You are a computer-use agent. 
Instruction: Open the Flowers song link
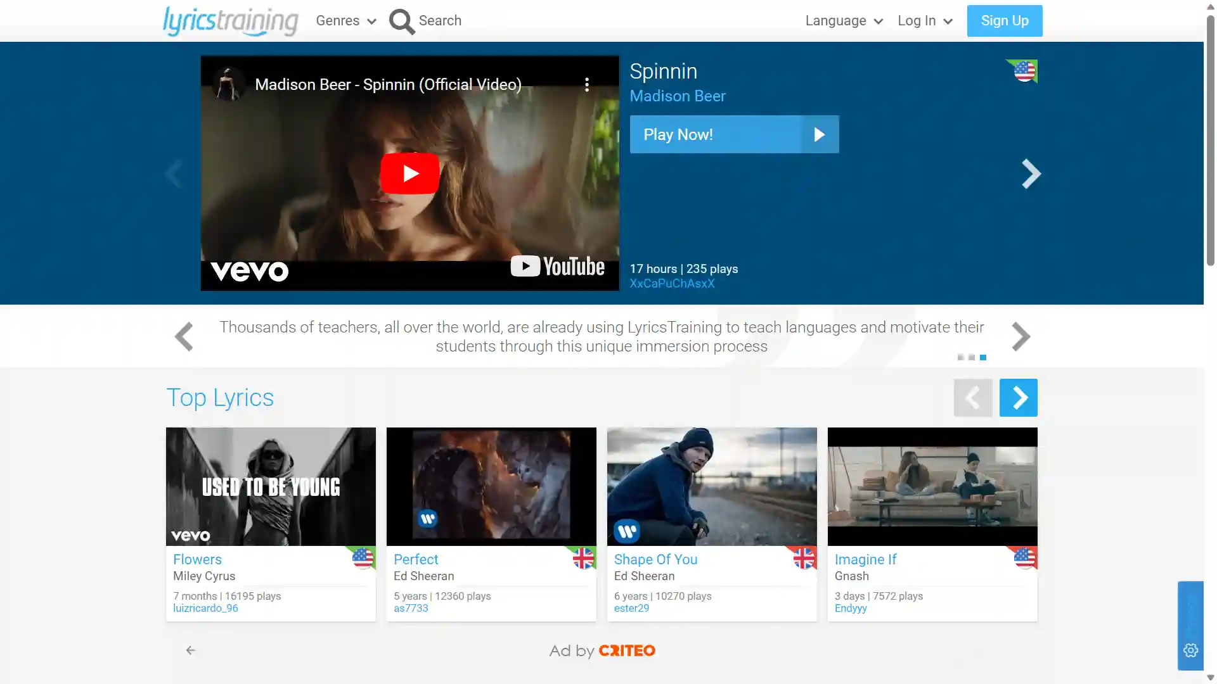tap(197, 560)
